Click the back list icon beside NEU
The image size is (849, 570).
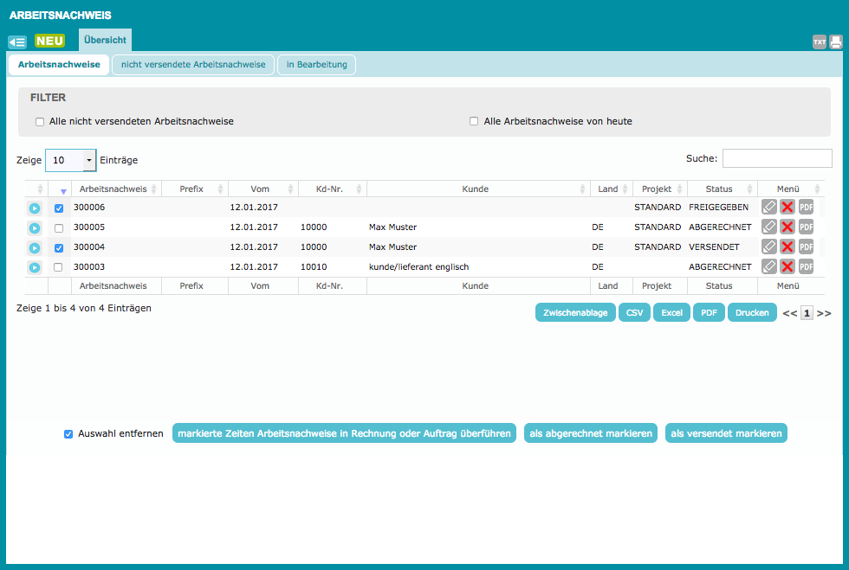[x=17, y=42]
